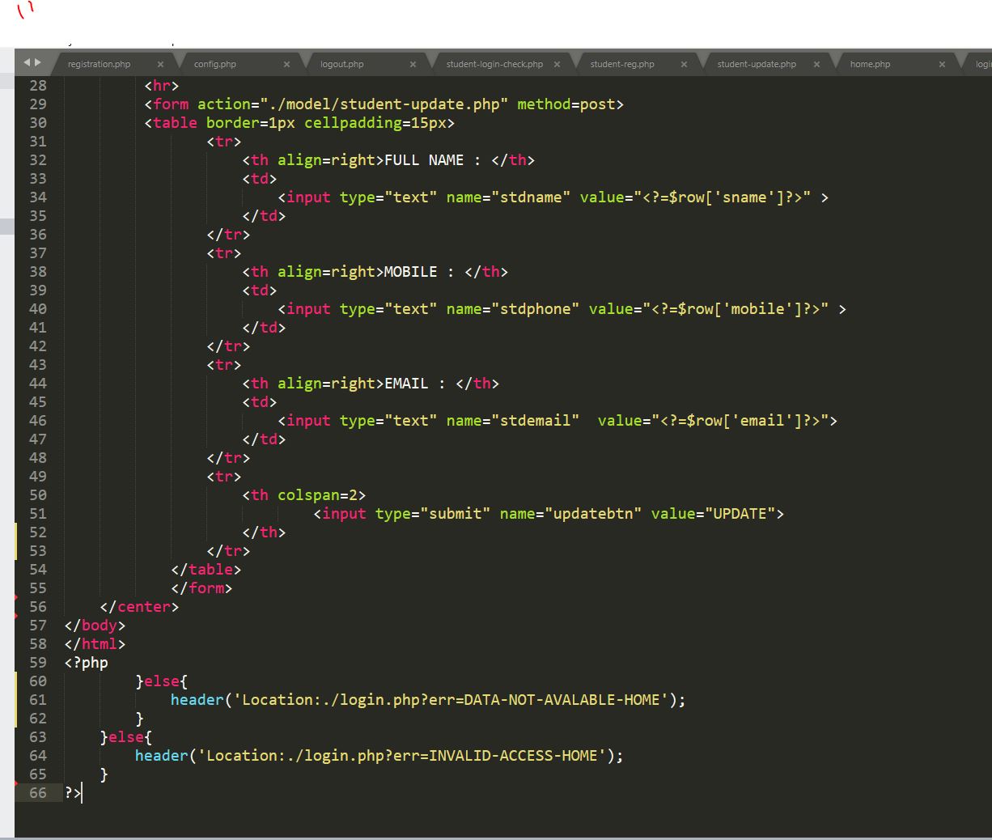This screenshot has height=840, width=992.
Task: Open the student-update.php tab
Action: (757, 64)
